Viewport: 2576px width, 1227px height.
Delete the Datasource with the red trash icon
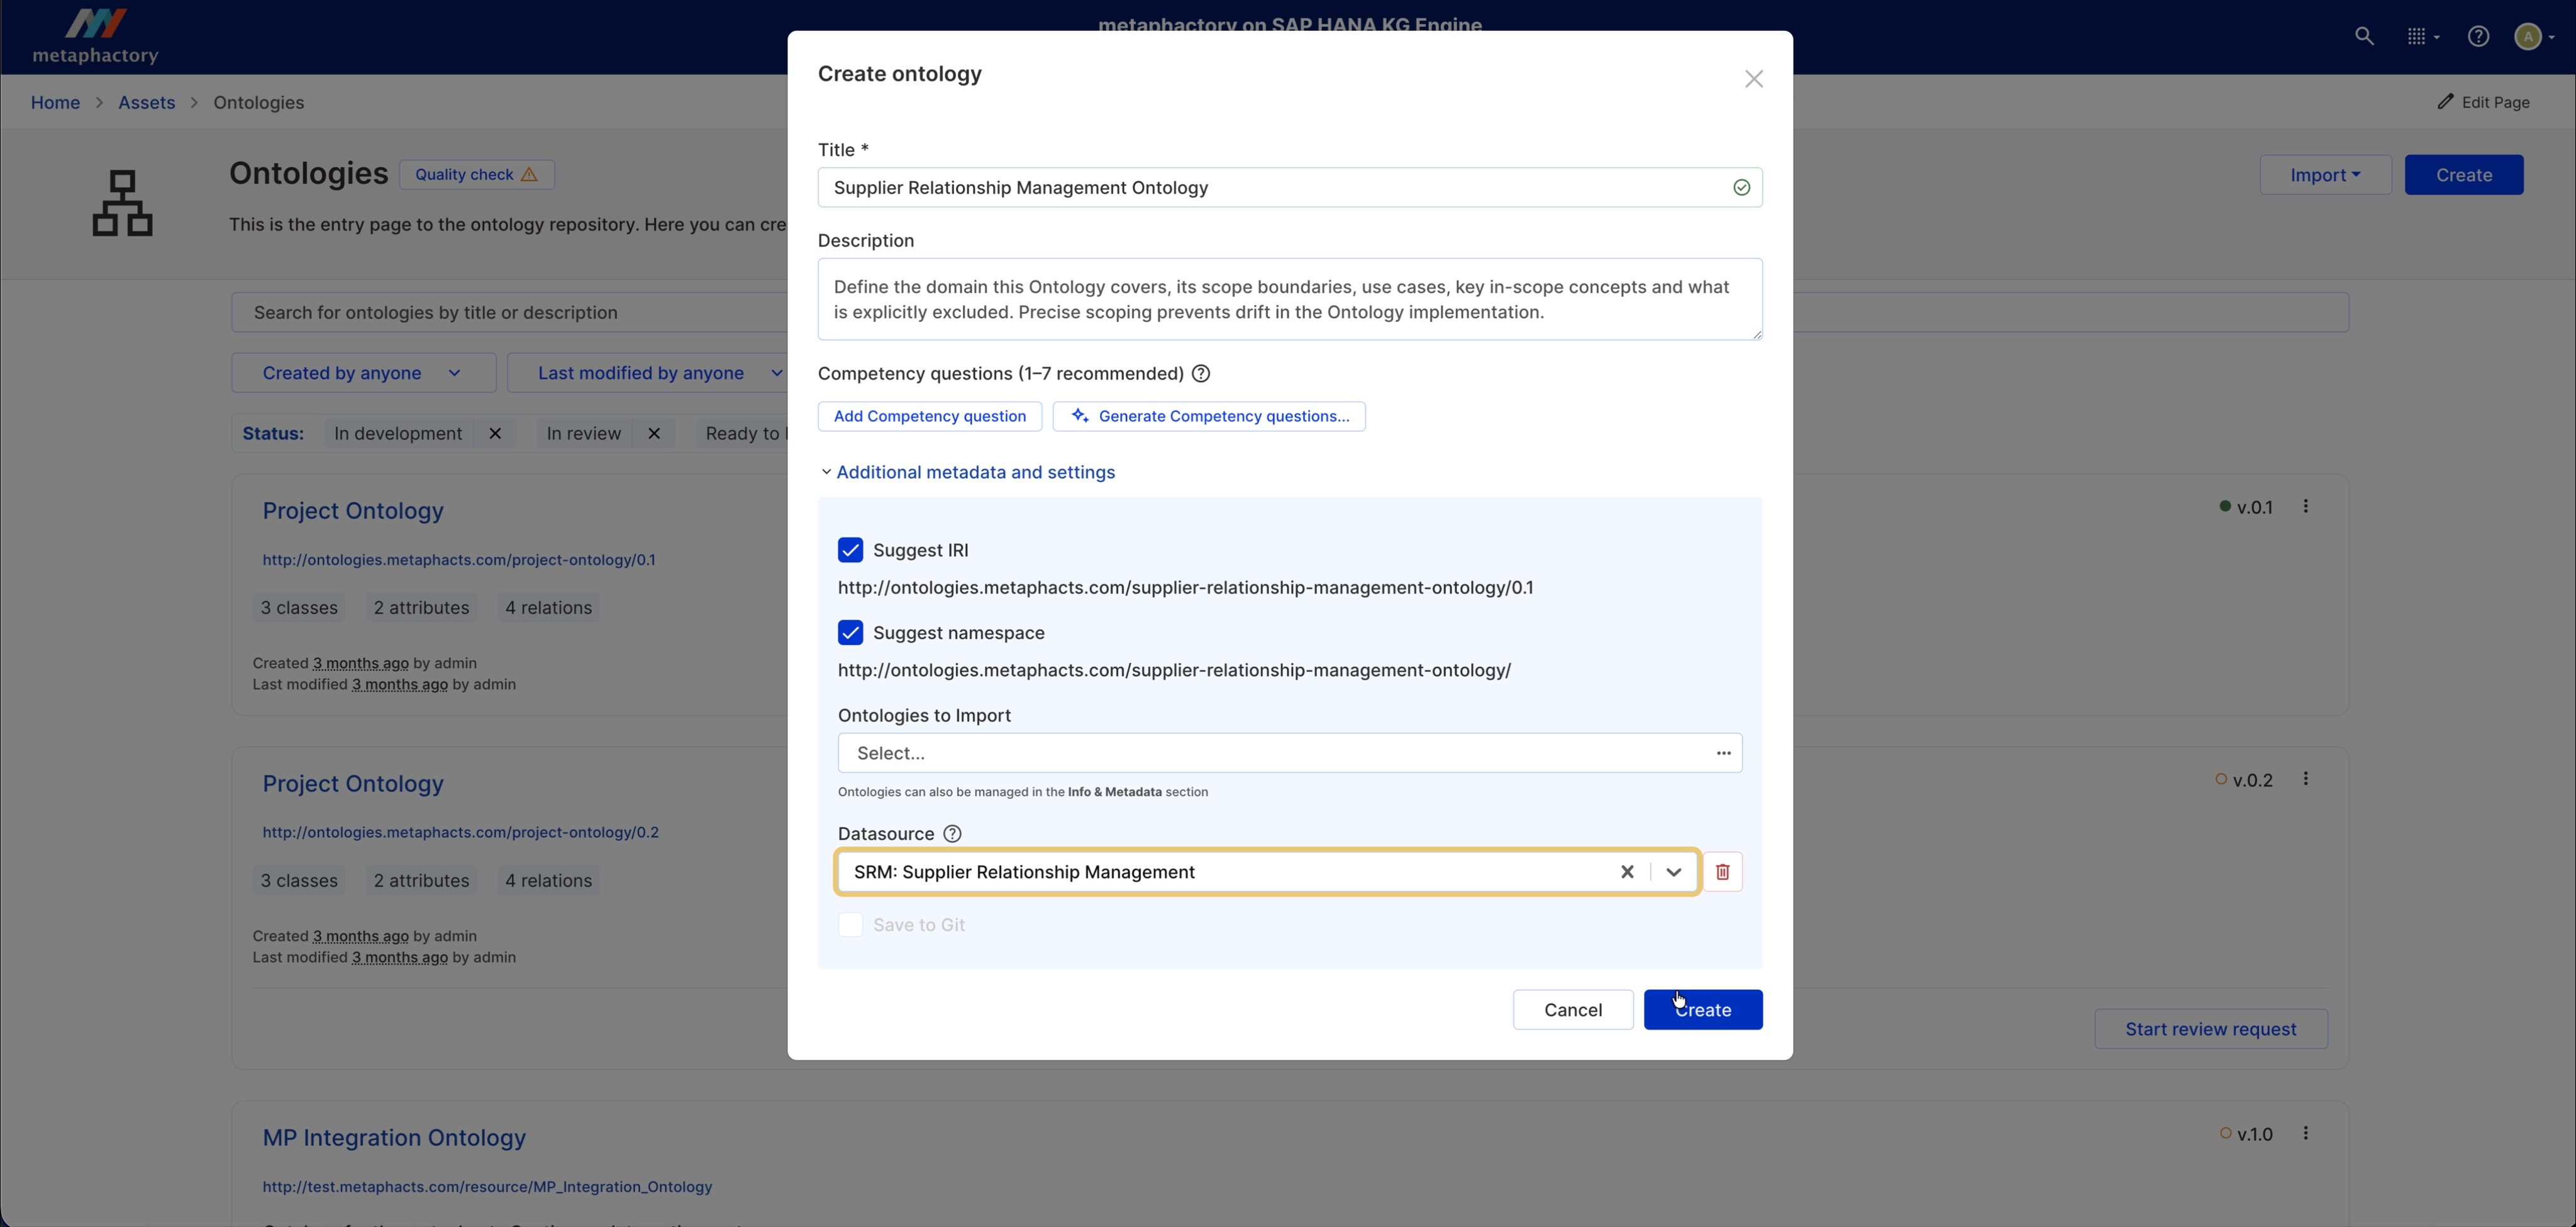click(x=1722, y=872)
